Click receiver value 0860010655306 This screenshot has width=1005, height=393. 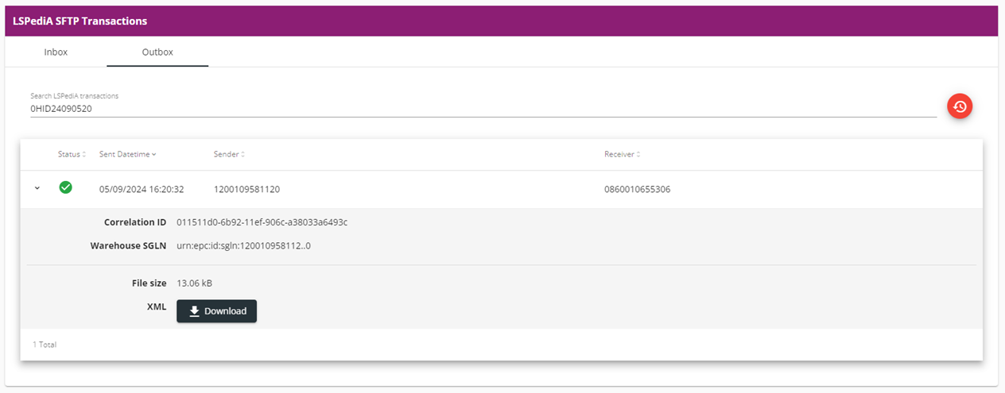click(637, 190)
